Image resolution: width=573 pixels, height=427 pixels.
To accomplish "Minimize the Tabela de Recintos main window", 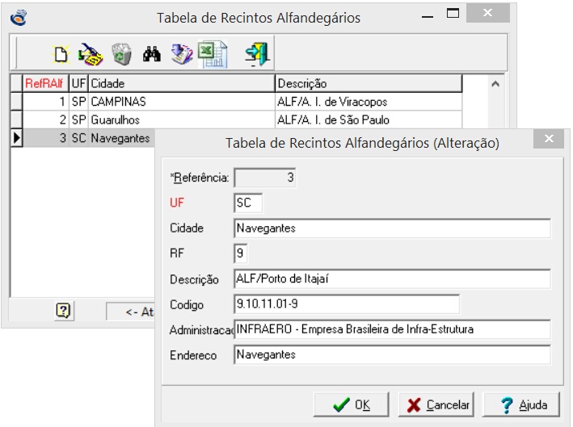I will [x=428, y=16].
